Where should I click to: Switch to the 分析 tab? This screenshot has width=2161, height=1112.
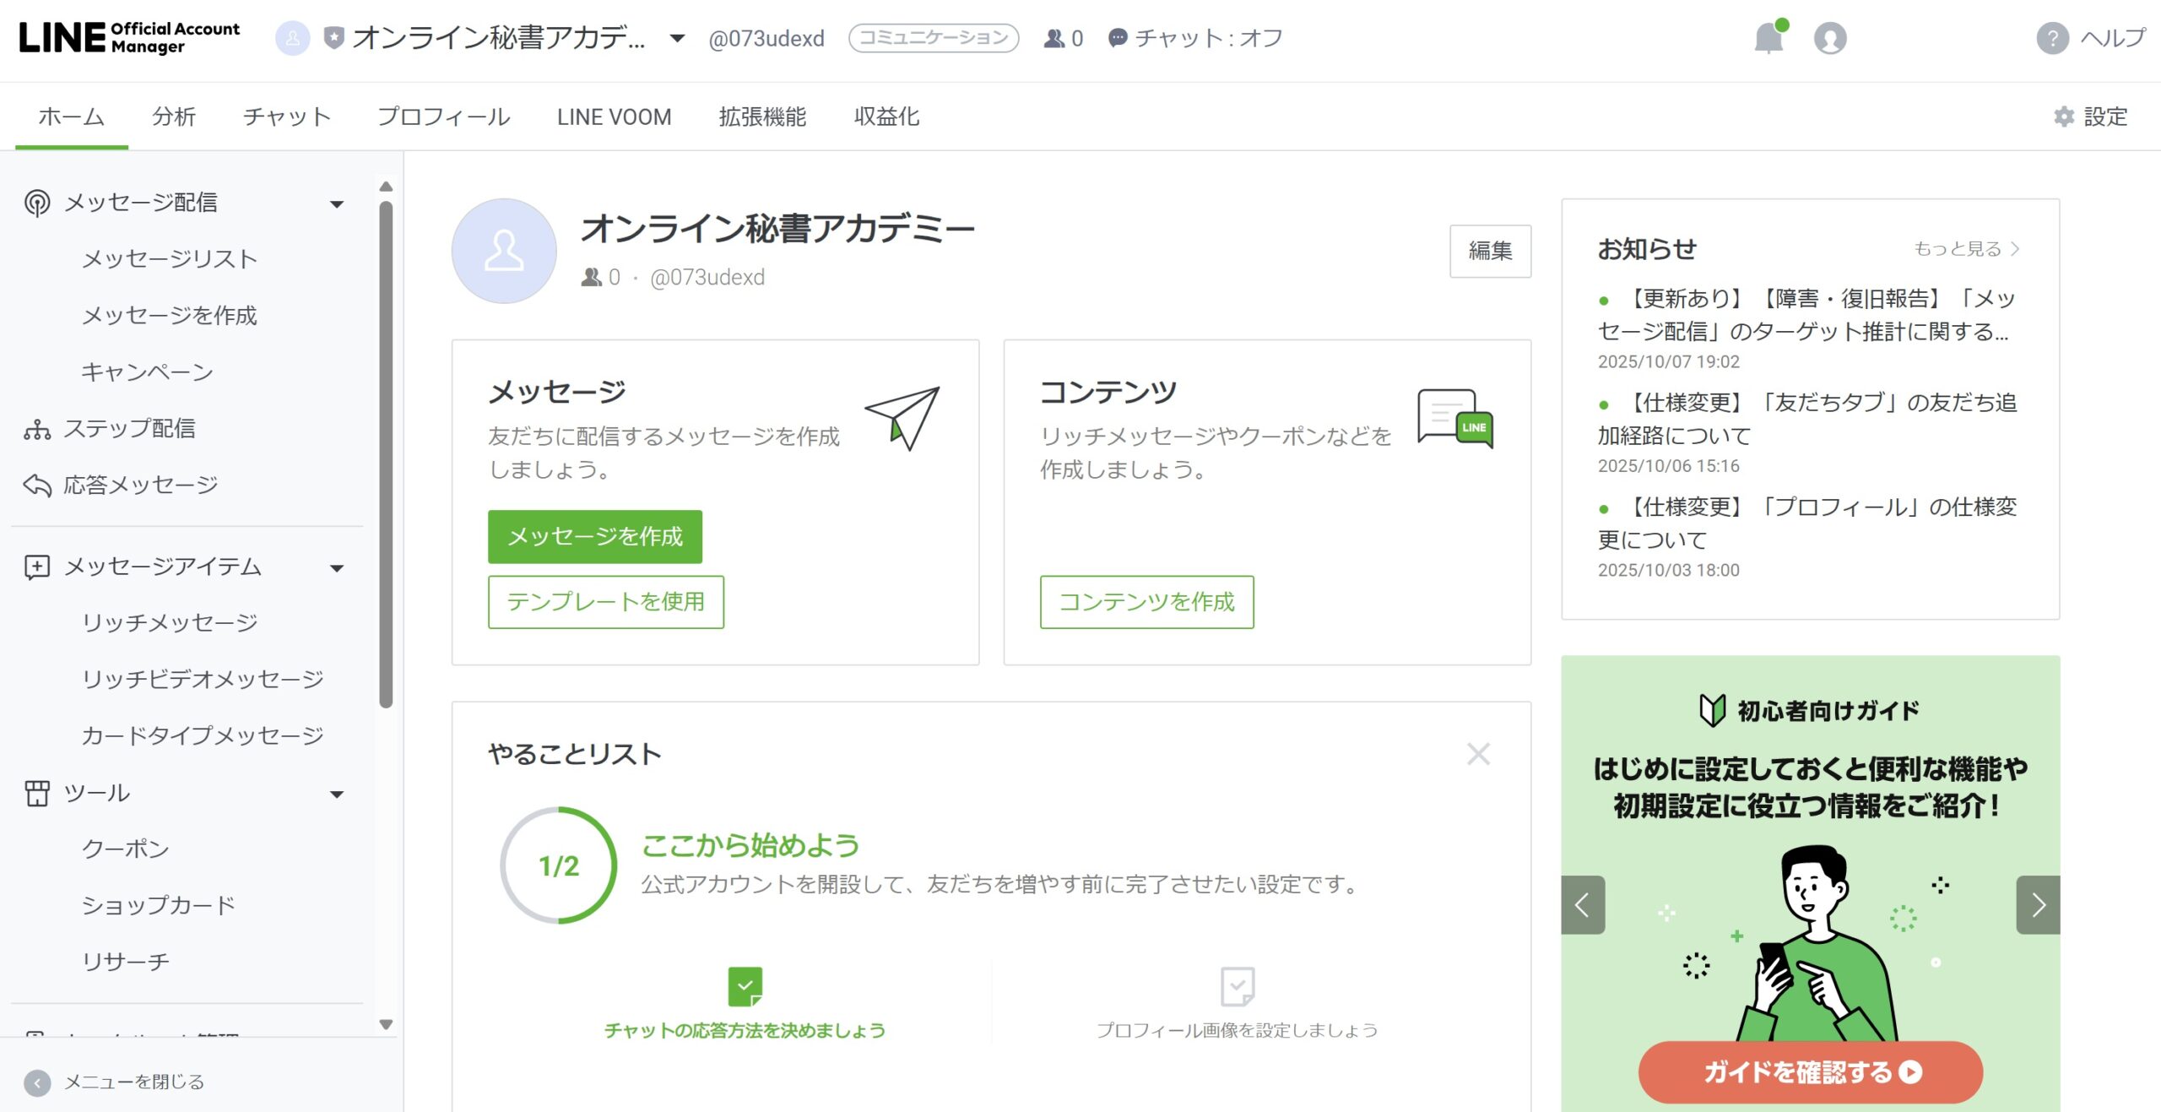coord(174,117)
